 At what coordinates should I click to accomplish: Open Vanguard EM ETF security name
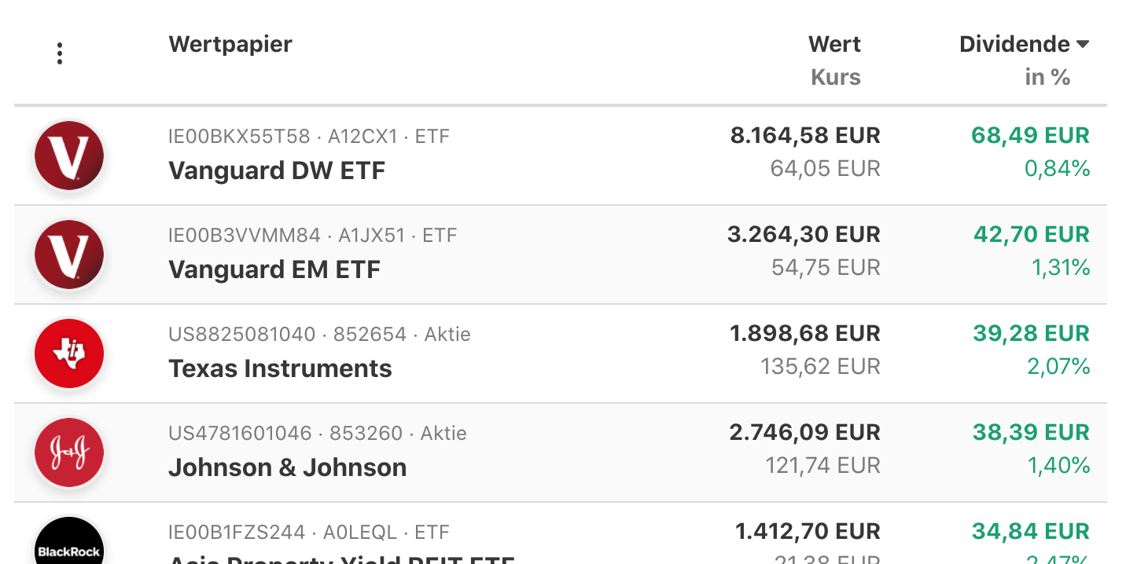click(x=274, y=269)
